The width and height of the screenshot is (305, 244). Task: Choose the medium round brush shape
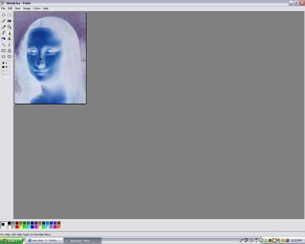6,63
